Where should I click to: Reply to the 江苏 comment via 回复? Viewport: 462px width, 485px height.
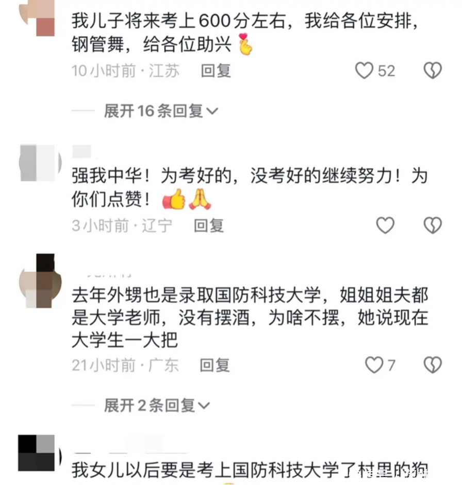[x=216, y=71]
